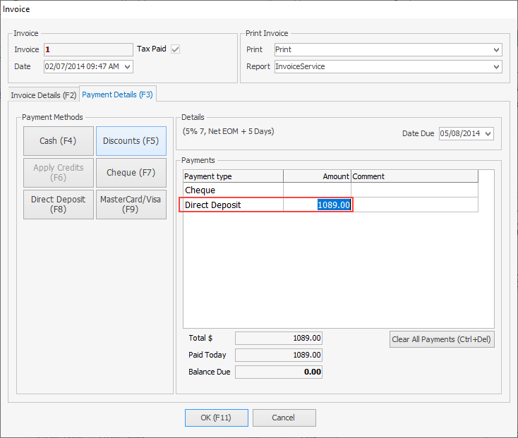Click the Direct Deposit amount field

coord(318,205)
